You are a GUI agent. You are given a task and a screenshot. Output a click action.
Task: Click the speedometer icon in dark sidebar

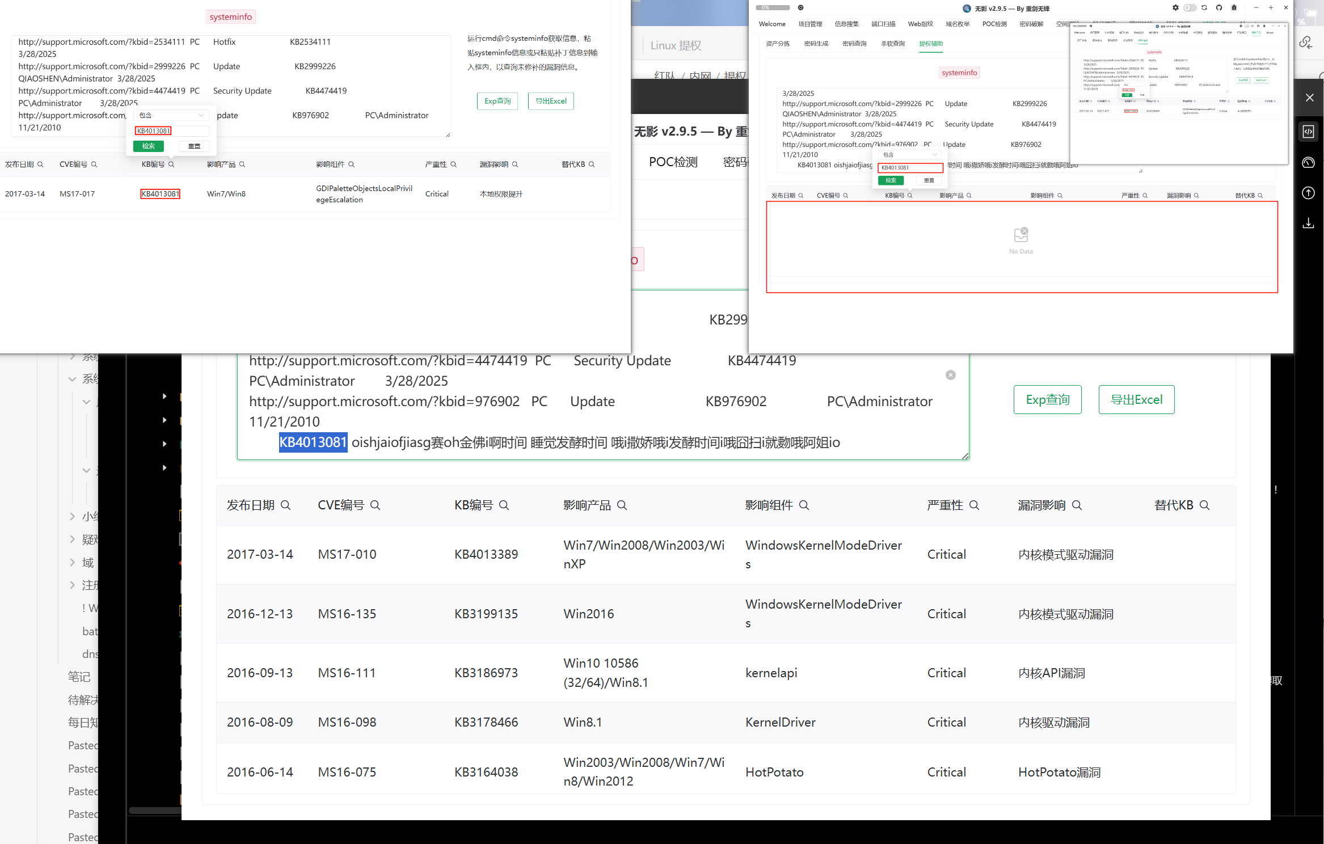click(x=1308, y=163)
